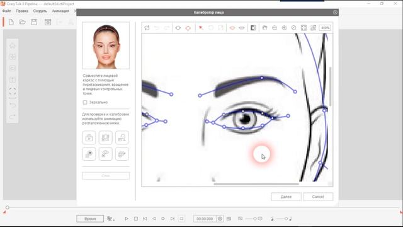The height and width of the screenshot is (227, 403).
Task: Click the play button in timeline bar
Action: coord(126,219)
